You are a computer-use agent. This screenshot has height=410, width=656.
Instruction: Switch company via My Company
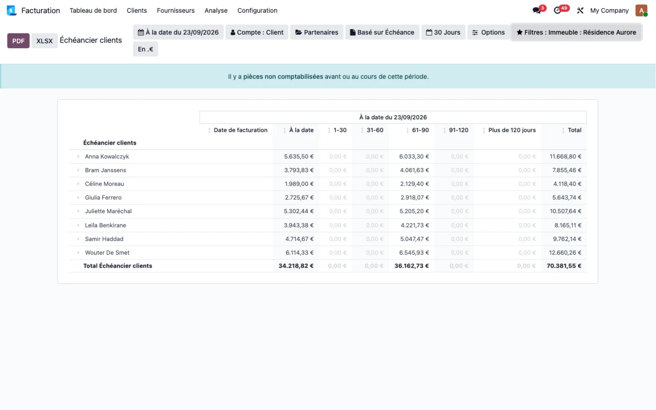pos(609,10)
